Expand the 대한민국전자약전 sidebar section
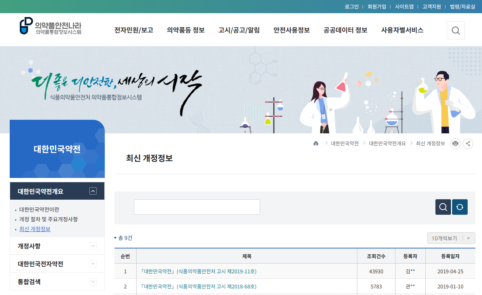The image size is (482, 295). point(93,264)
